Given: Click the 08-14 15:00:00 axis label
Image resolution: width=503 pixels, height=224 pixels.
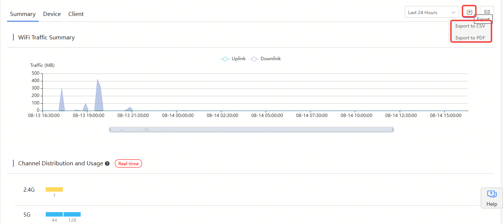Looking at the screenshot, I should coord(446,116).
